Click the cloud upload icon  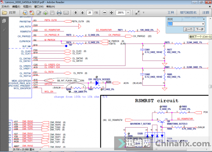[46, 13]
